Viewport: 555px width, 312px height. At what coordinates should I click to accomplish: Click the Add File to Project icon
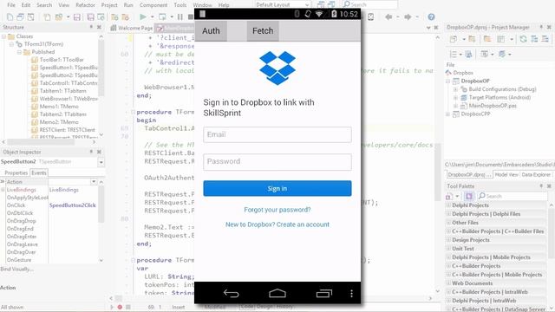(114, 17)
